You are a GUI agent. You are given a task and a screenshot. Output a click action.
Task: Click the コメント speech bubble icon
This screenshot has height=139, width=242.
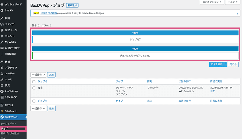[x=2, y=36]
